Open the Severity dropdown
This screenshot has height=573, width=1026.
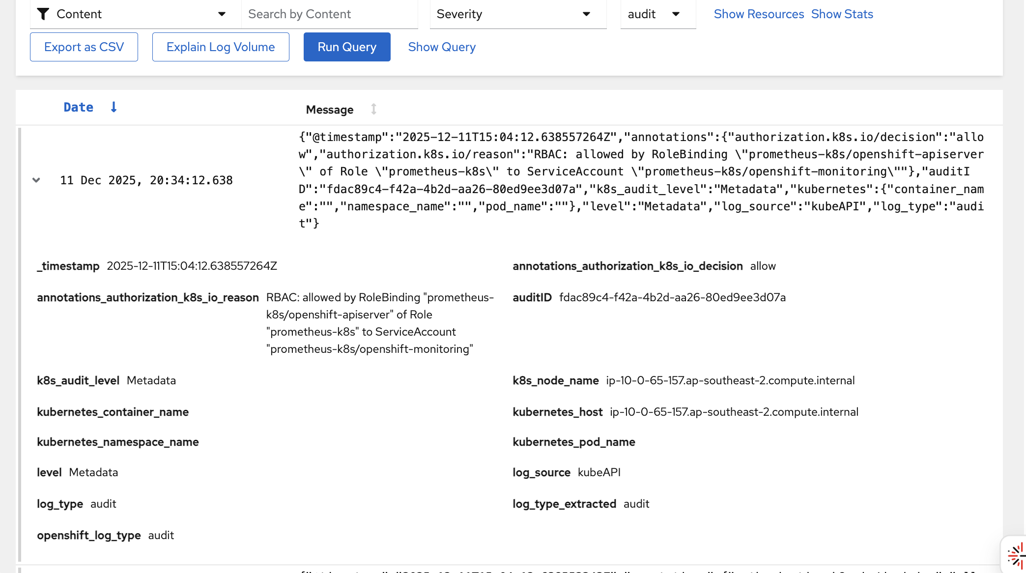pyautogui.click(x=517, y=14)
